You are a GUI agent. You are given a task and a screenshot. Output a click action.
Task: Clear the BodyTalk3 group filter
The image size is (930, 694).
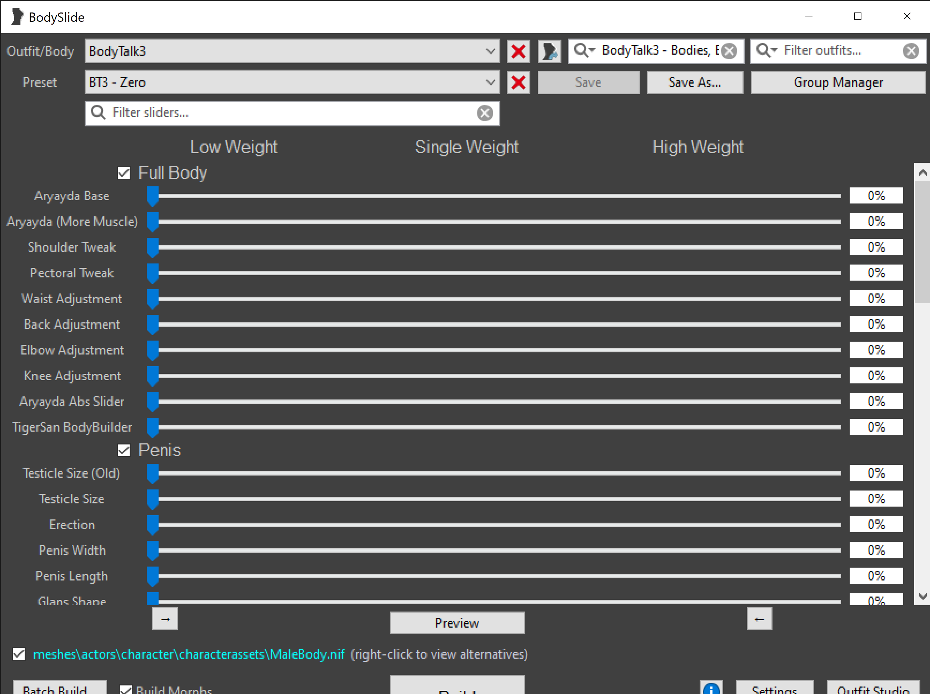coord(729,51)
